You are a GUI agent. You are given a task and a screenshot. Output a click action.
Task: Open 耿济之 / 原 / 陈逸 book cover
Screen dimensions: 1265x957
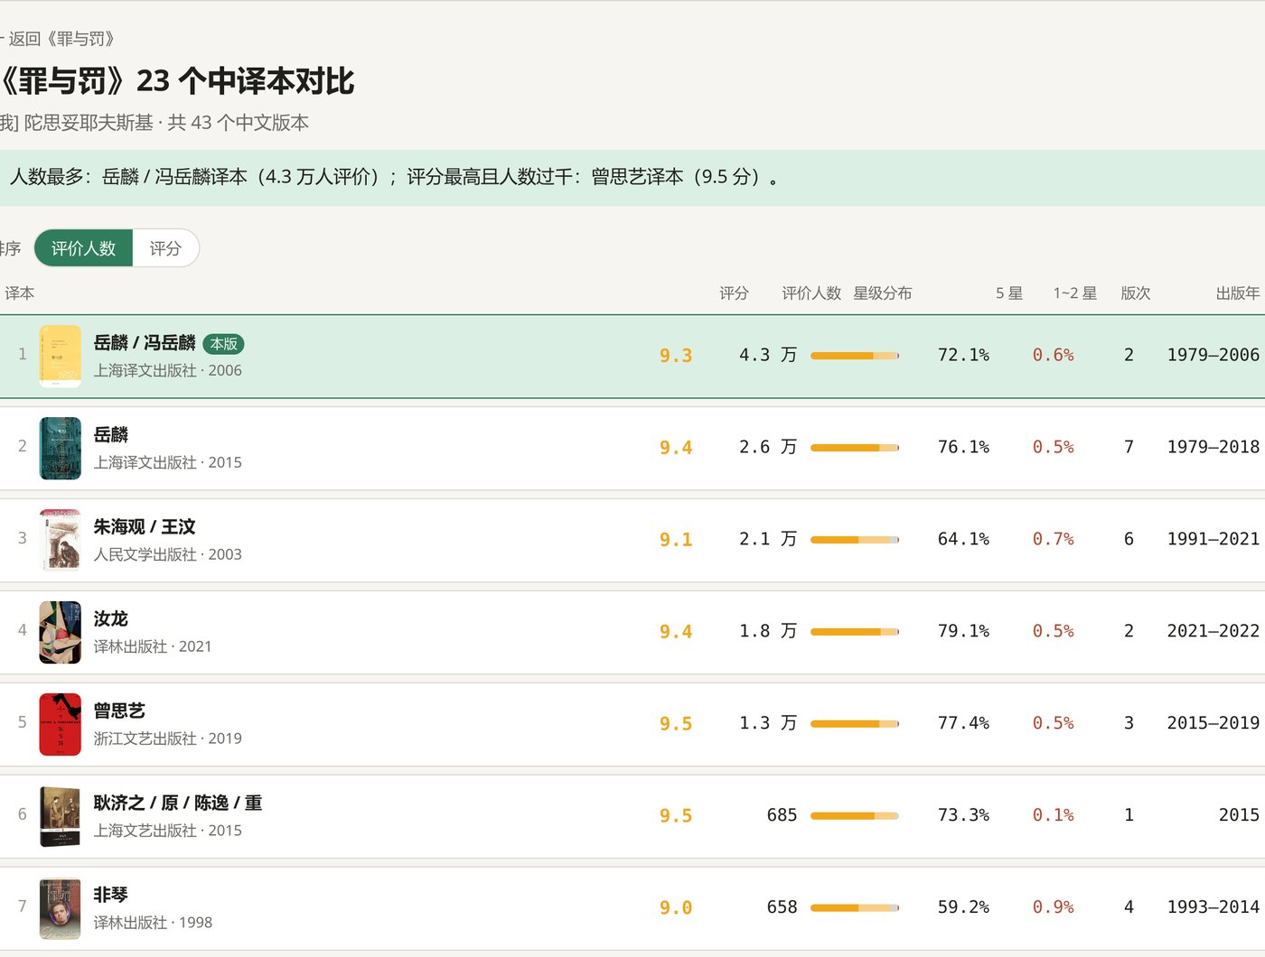(61, 817)
